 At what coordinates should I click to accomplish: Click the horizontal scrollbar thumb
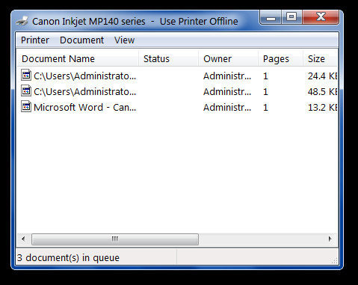(x=115, y=239)
